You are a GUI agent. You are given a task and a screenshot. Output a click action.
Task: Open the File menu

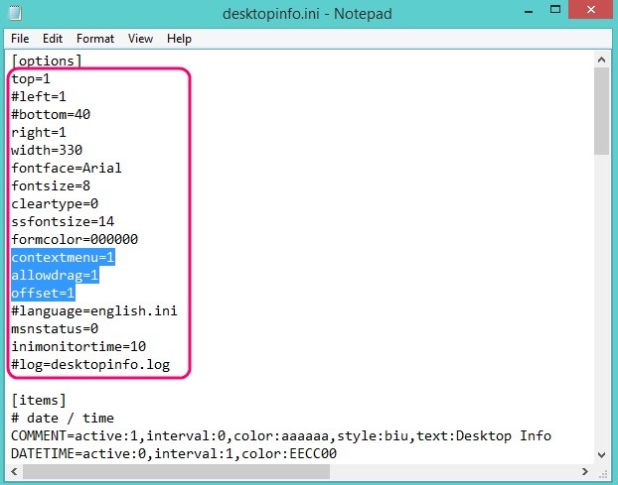pos(20,39)
